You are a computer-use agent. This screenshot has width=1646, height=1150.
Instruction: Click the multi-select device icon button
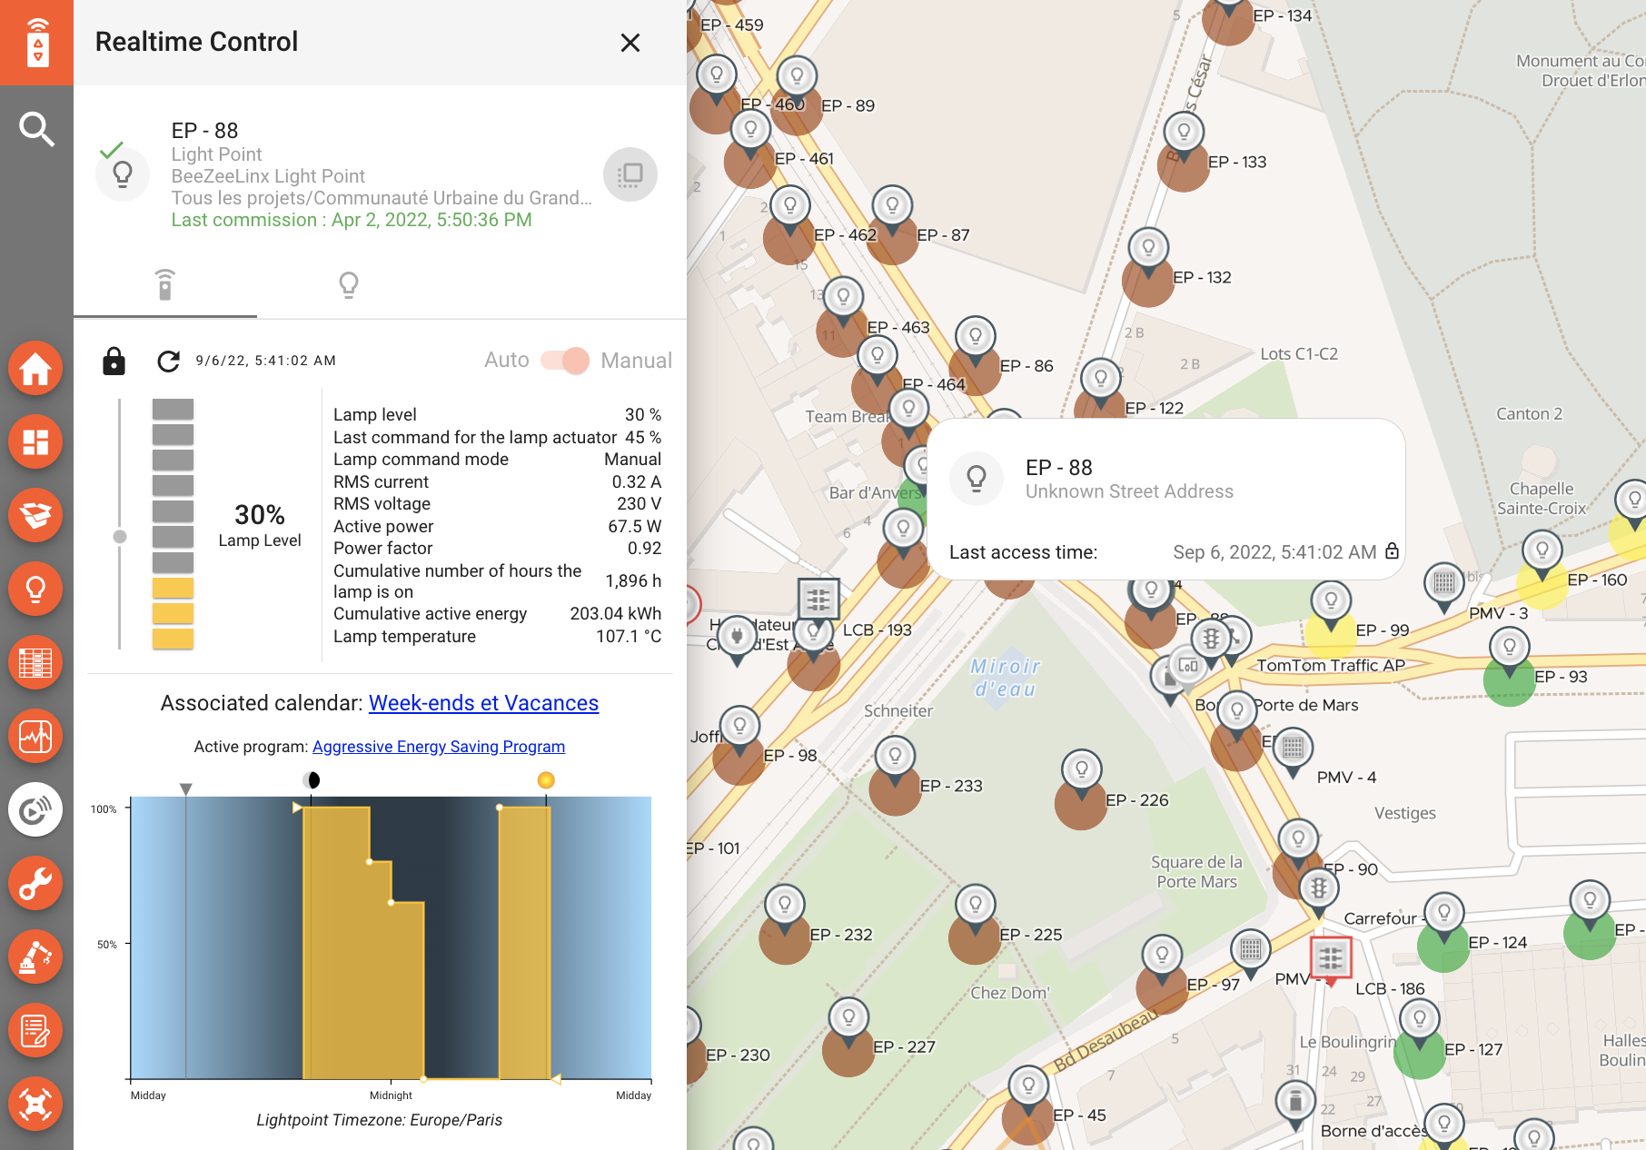630,174
